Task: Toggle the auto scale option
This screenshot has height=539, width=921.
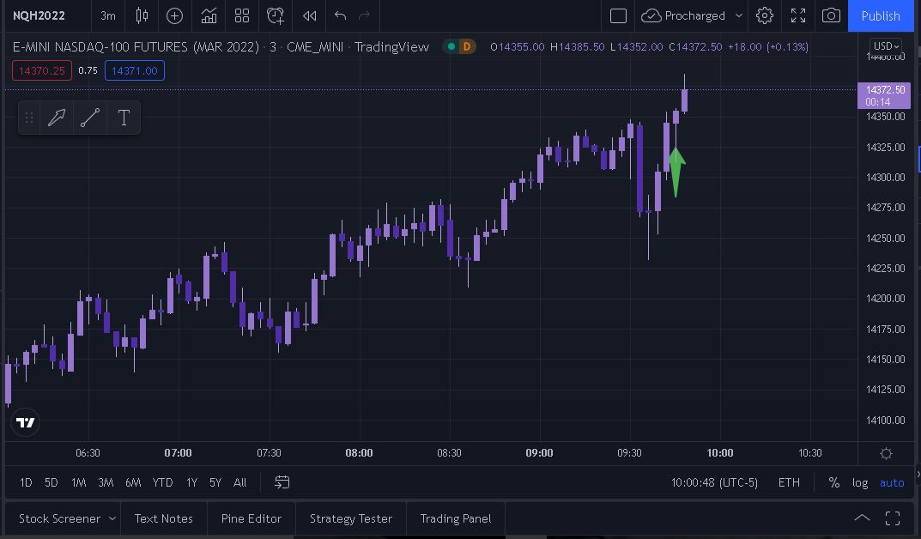Action: click(x=892, y=482)
